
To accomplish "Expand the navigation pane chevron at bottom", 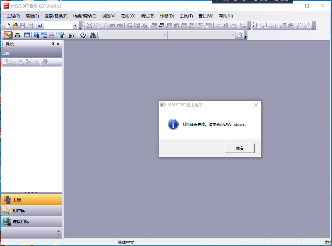I will tap(58, 233).
